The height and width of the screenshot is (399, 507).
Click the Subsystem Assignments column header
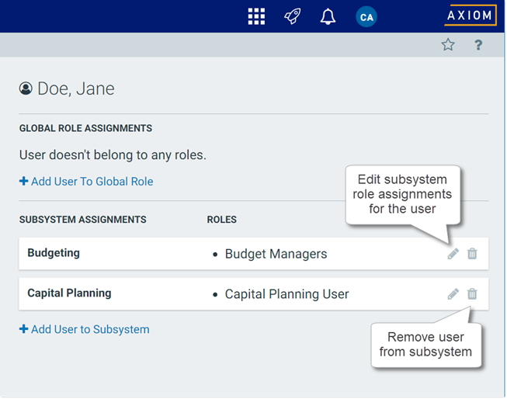83,220
